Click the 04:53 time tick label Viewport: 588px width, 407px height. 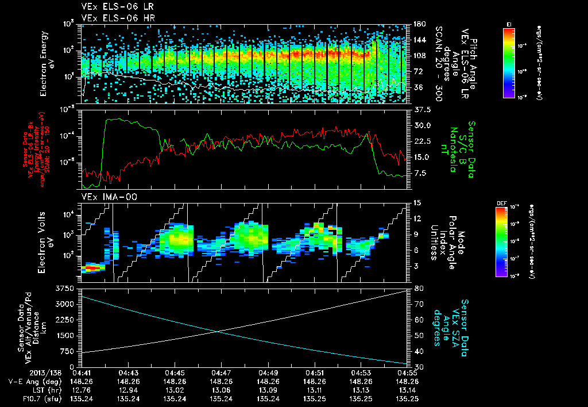(x=361, y=373)
